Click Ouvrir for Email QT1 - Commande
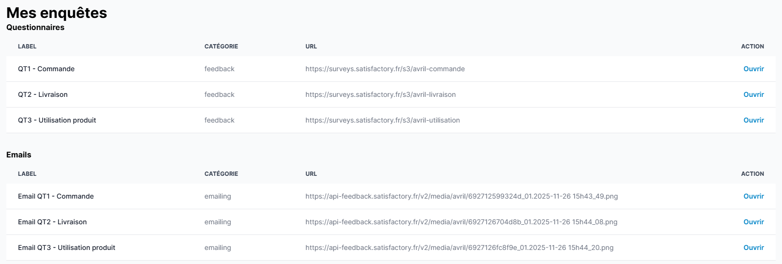 753,196
